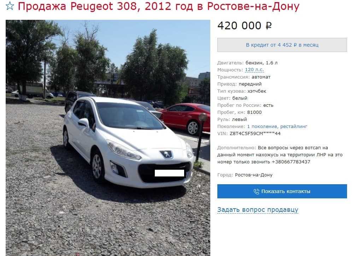The image size is (352, 256).
Task: Click the favorite star icon beside title
Action: [10, 6]
